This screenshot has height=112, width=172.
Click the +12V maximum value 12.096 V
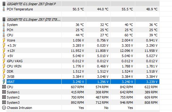[127, 51]
